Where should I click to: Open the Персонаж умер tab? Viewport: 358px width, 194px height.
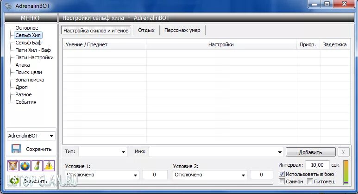click(x=182, y=30)
